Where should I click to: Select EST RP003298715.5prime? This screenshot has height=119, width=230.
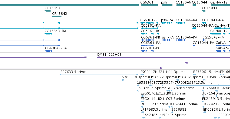click(x=194, y=83)
